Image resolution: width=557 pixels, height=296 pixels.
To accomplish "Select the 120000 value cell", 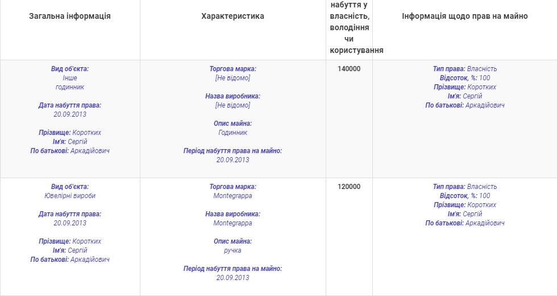I will (x=349, y=187).
